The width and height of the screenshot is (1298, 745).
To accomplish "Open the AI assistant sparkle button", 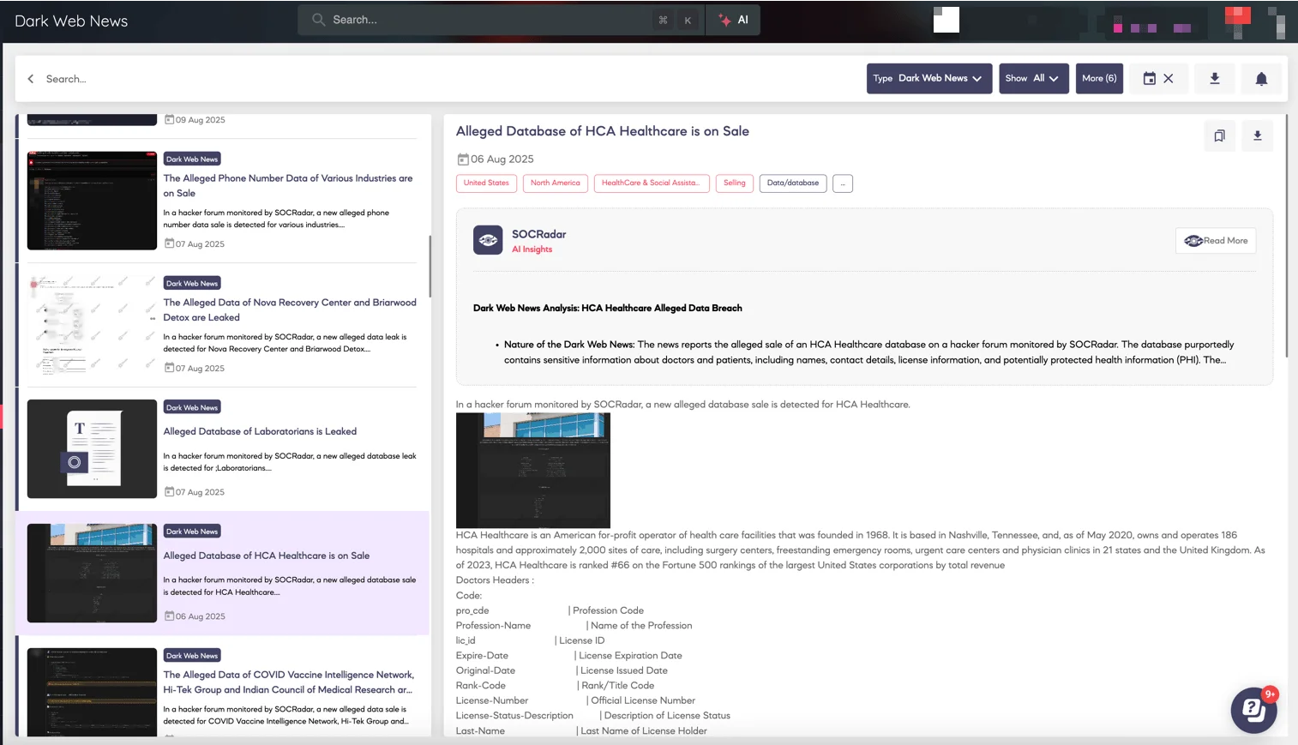I will 733,20.
